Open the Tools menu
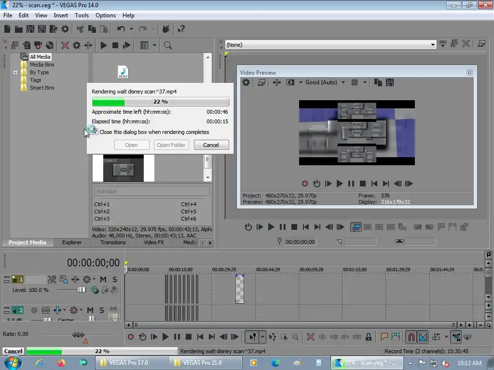The width and height of the screenshot is (494, 370). (82, 15)
